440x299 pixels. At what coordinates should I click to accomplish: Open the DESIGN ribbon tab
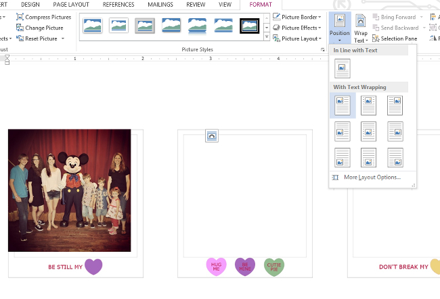point(30,5)
